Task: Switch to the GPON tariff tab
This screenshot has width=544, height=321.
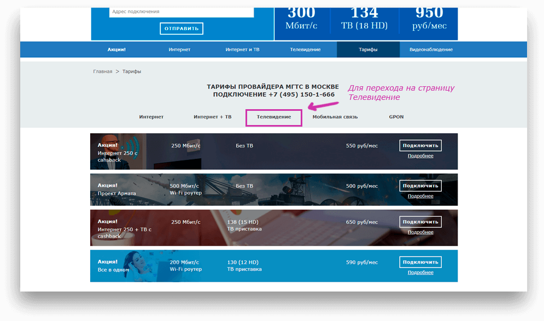Action: point(396,117)
